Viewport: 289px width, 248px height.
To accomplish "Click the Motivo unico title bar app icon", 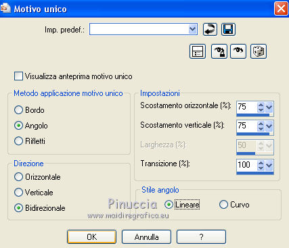I will coord(5,9).
